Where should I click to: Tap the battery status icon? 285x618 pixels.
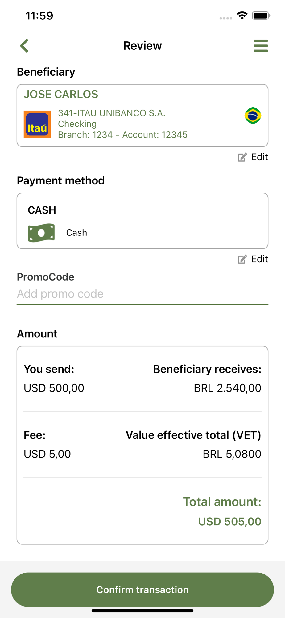(x=261, y=15)
